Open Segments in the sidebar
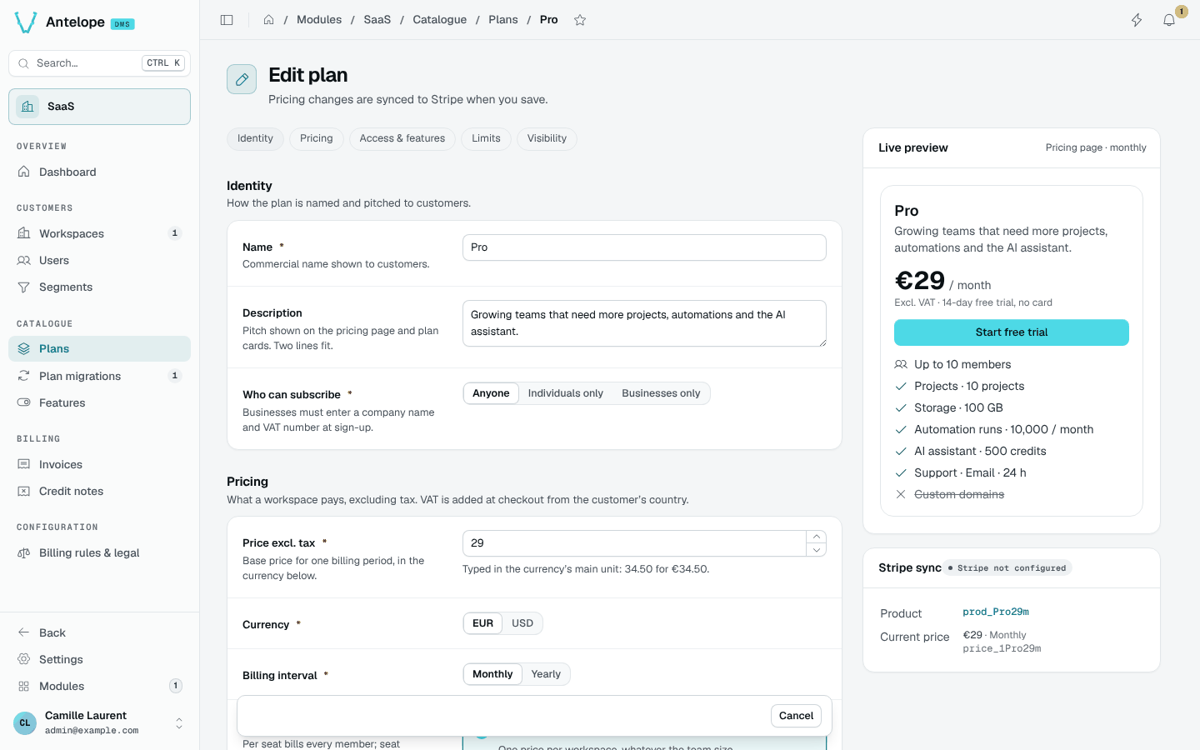This screenshot has height=750, width=1200. (x=99, y=287)
